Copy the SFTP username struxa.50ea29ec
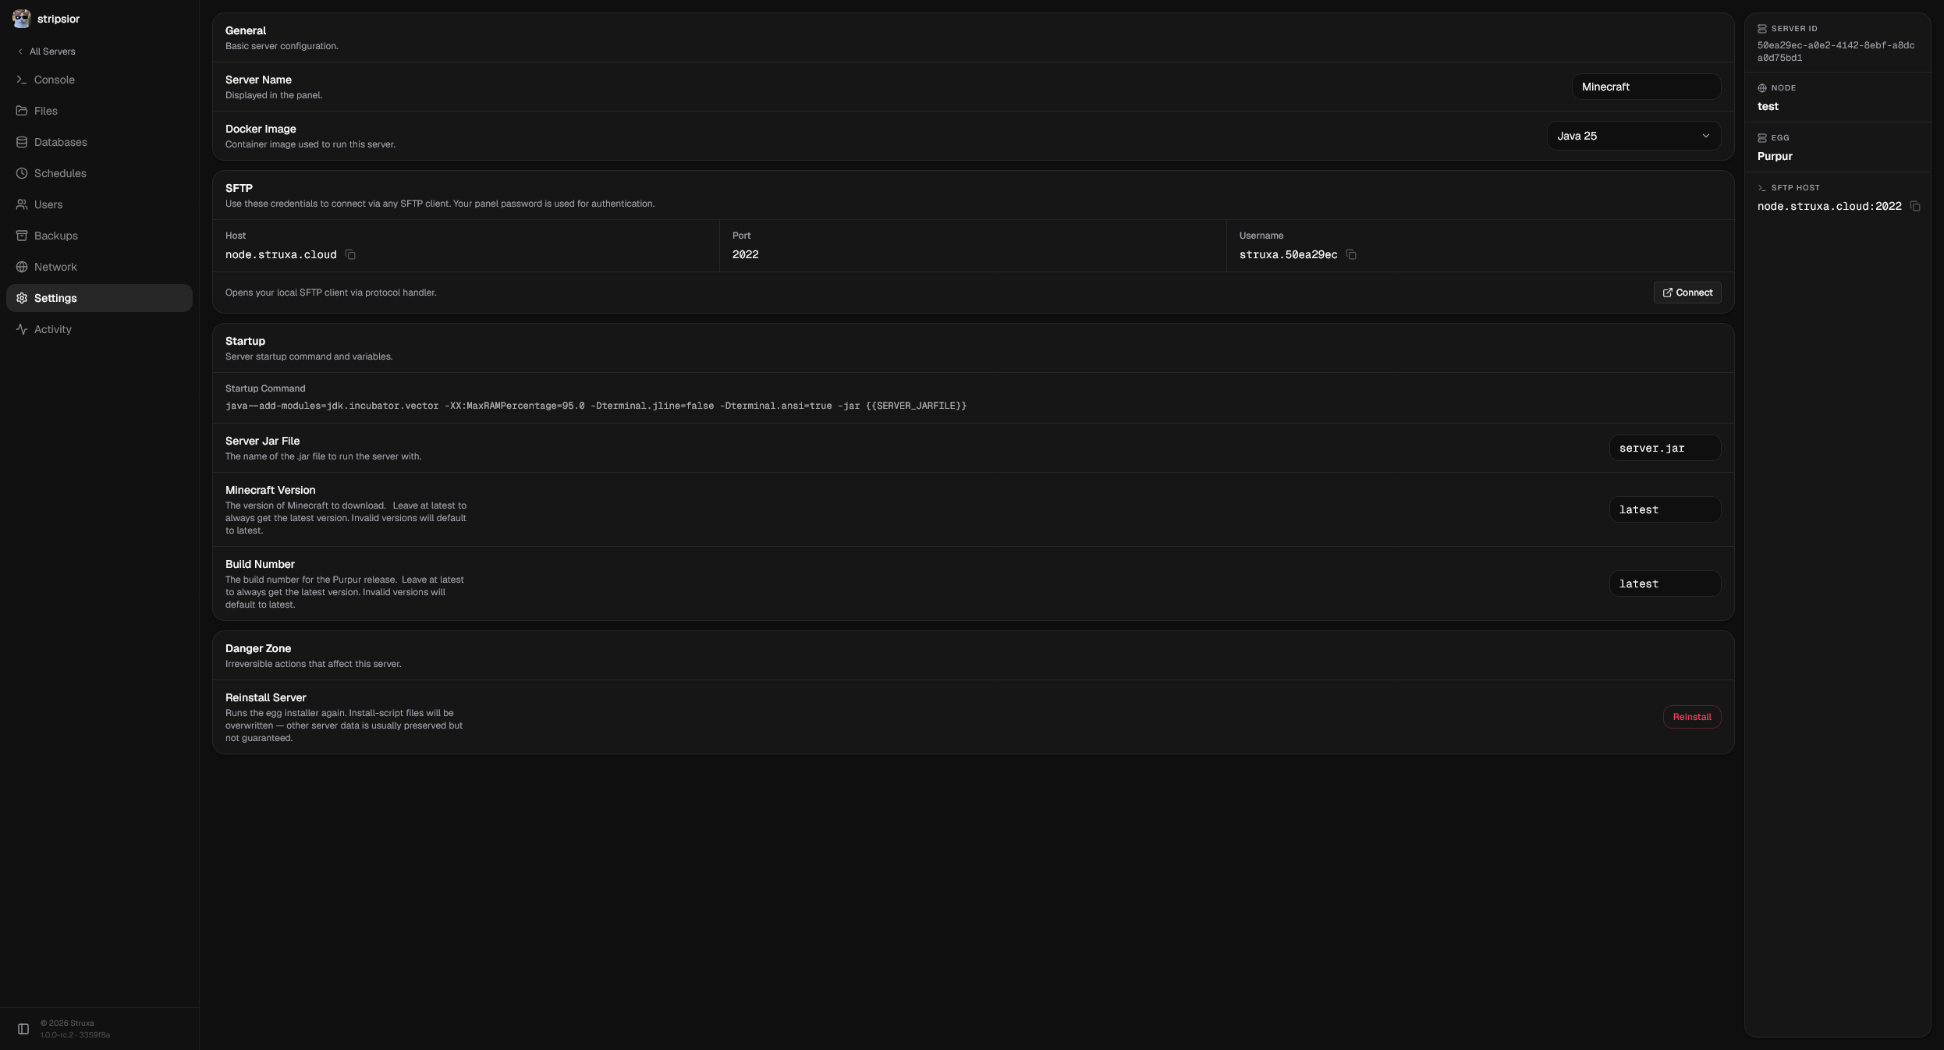This screenshot has width=1944, height=1050. [x=1351, y=254]
